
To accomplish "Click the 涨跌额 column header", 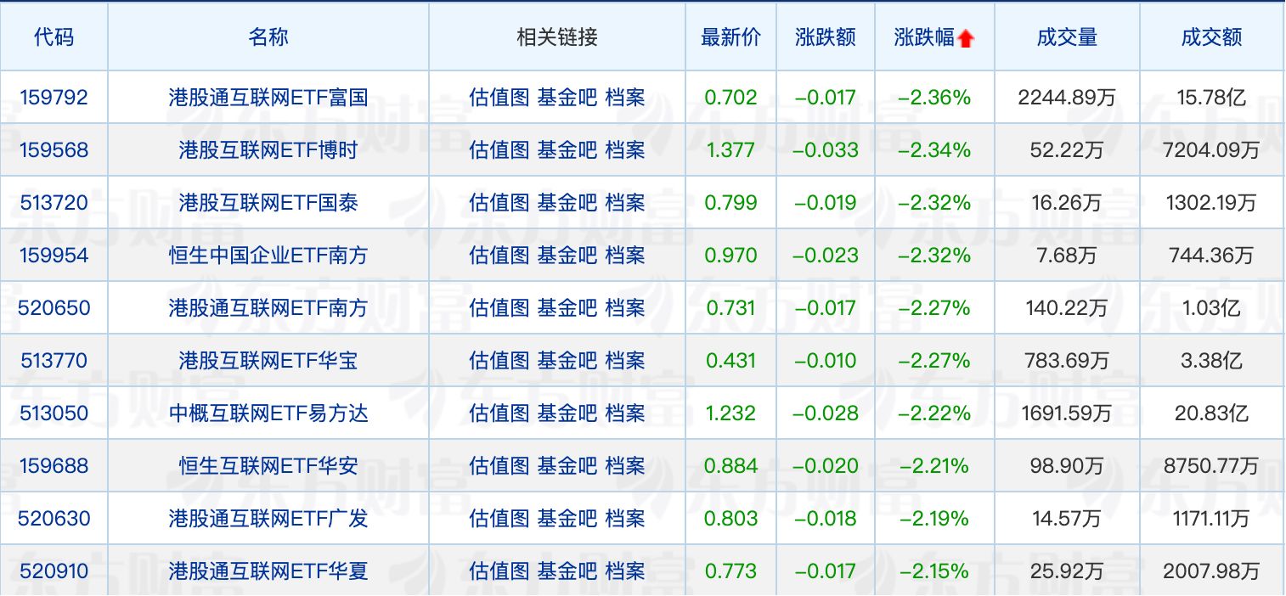I will tap(824, 37).
